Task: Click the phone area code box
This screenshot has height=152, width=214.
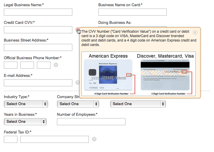Action: click(11, 65)
